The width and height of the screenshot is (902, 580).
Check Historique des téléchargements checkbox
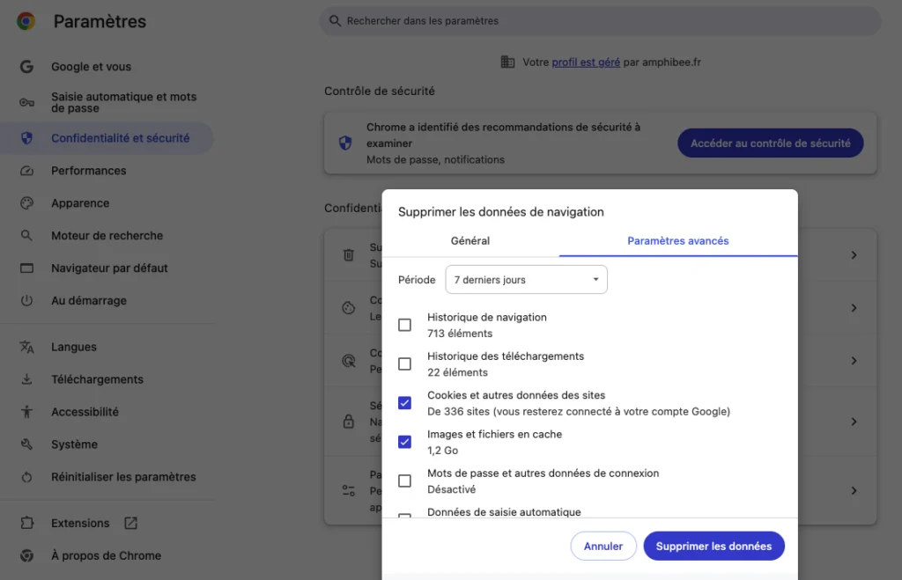(x=405, y=364)
